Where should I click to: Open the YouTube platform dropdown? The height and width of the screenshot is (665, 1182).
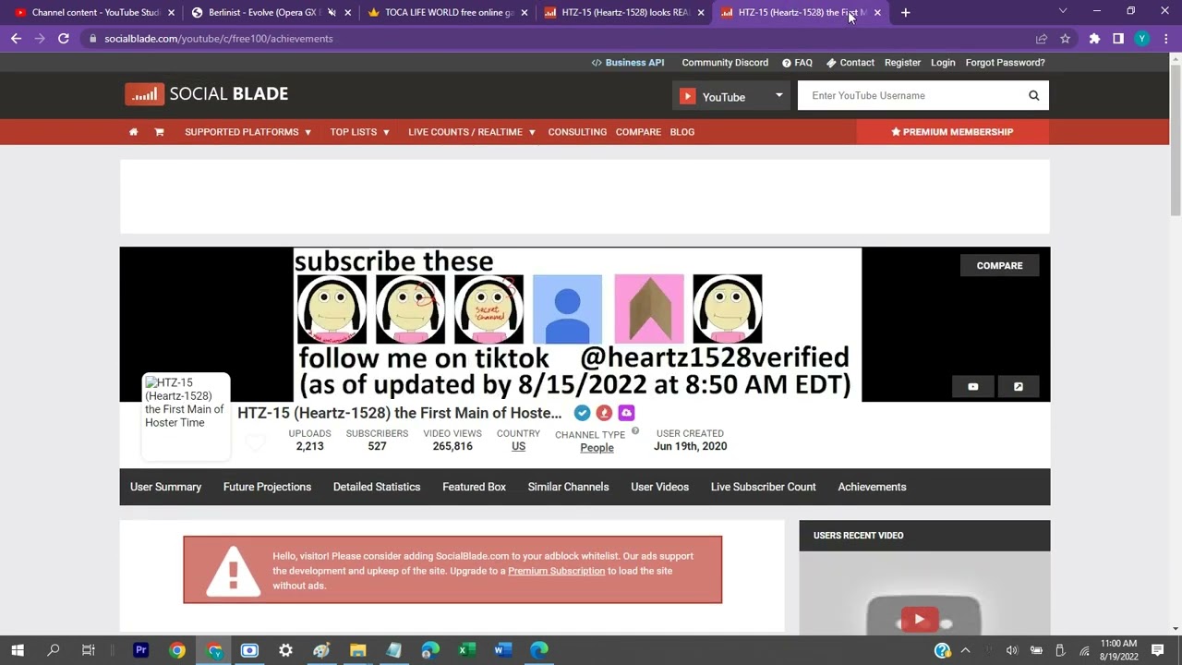coord(731,96)
